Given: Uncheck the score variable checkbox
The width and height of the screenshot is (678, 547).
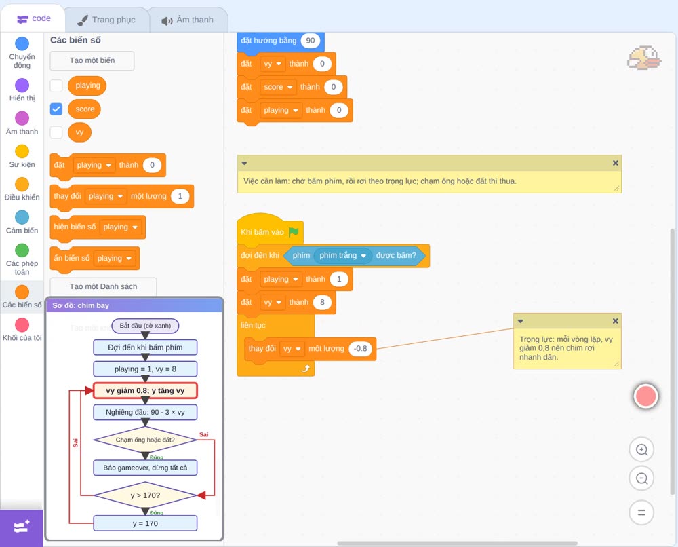Looking at the screenshot, I should [56, 109].
